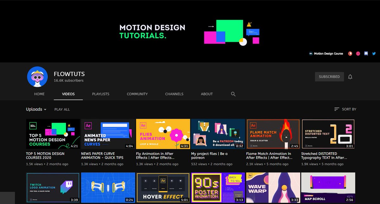
Task: Click 2.1K views • 5 months ago text
Action: tap(267, 164)
